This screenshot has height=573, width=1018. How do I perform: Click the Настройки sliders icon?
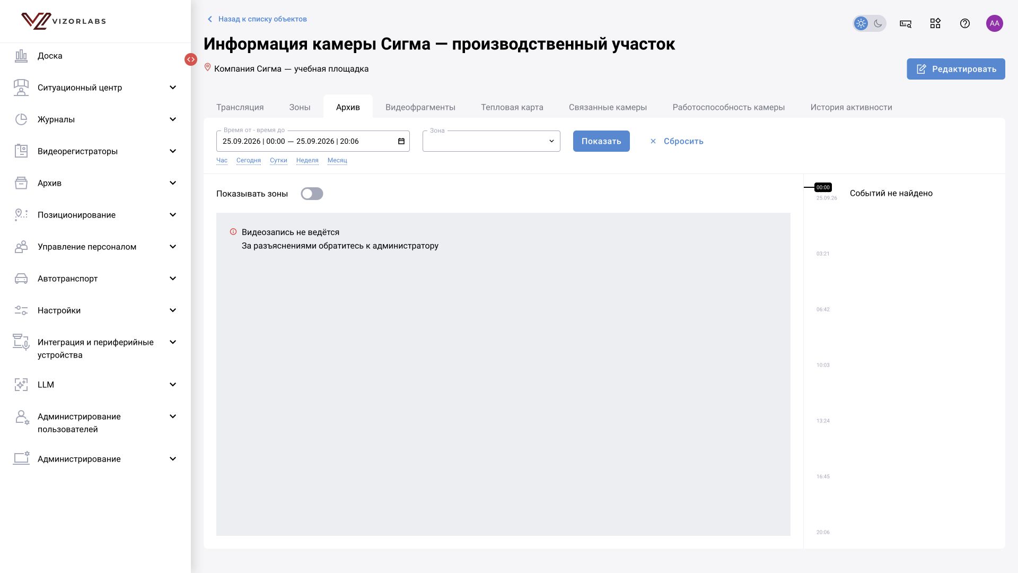coord(21,310)
